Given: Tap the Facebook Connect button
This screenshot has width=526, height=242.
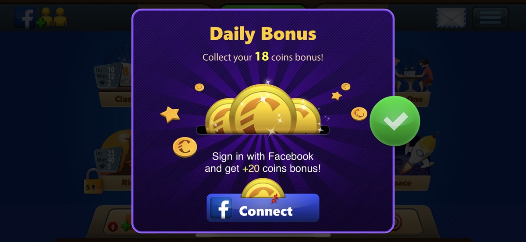Looking at the screenshot, I should [263, 208].
